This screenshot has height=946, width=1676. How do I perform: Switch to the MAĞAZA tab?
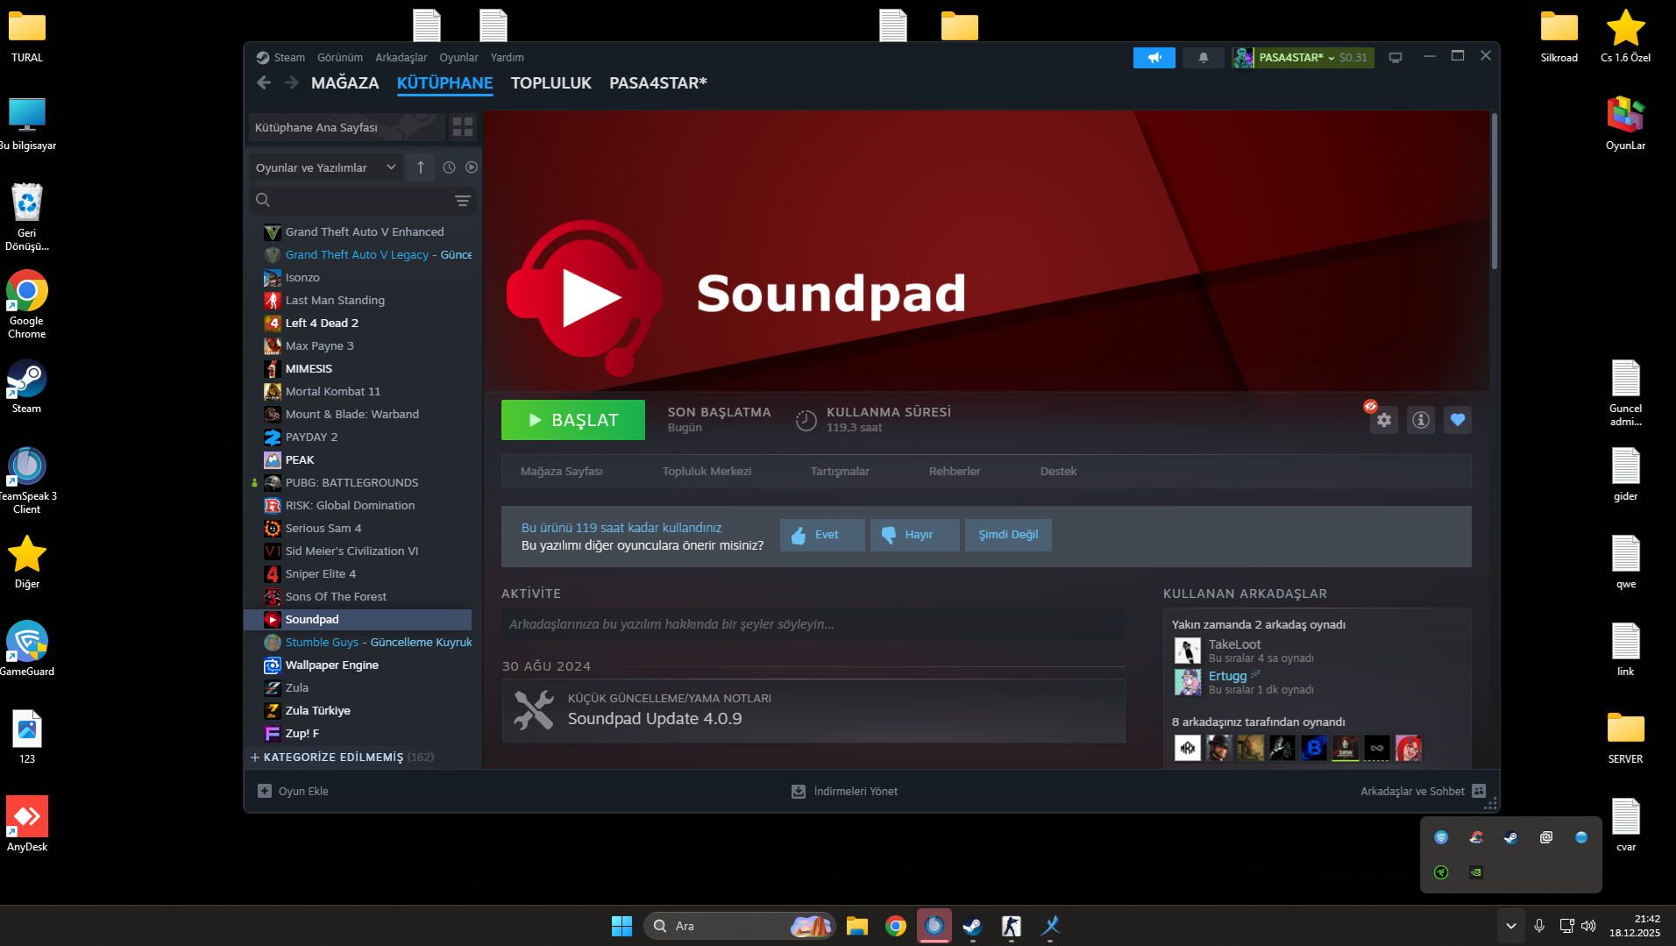[345, 83]
